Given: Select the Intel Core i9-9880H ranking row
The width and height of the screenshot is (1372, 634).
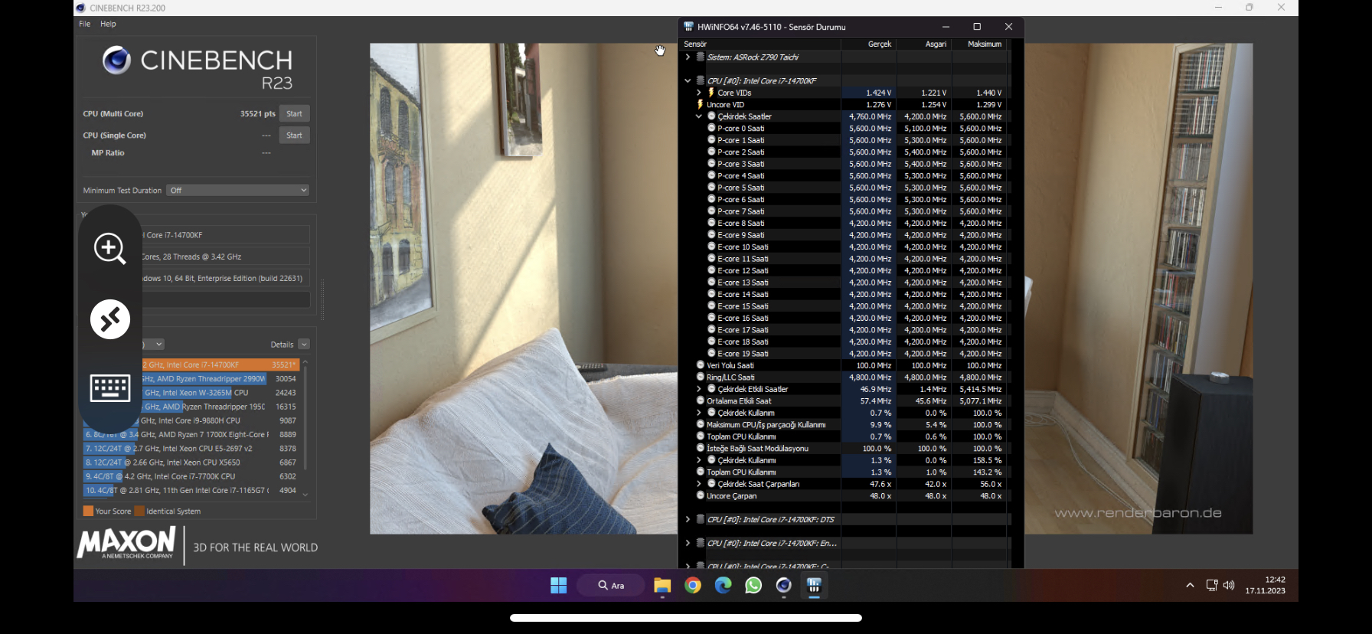Looking at the screenshot, I should [x=191, y=420].
